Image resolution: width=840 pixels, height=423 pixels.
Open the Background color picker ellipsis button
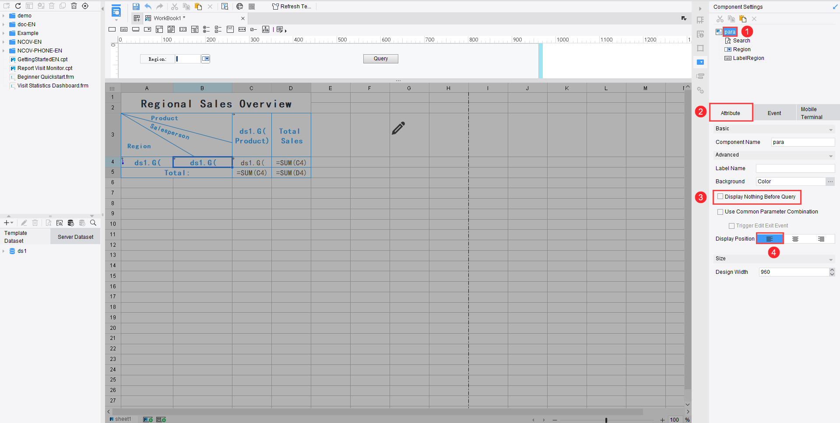coord(830,182)
